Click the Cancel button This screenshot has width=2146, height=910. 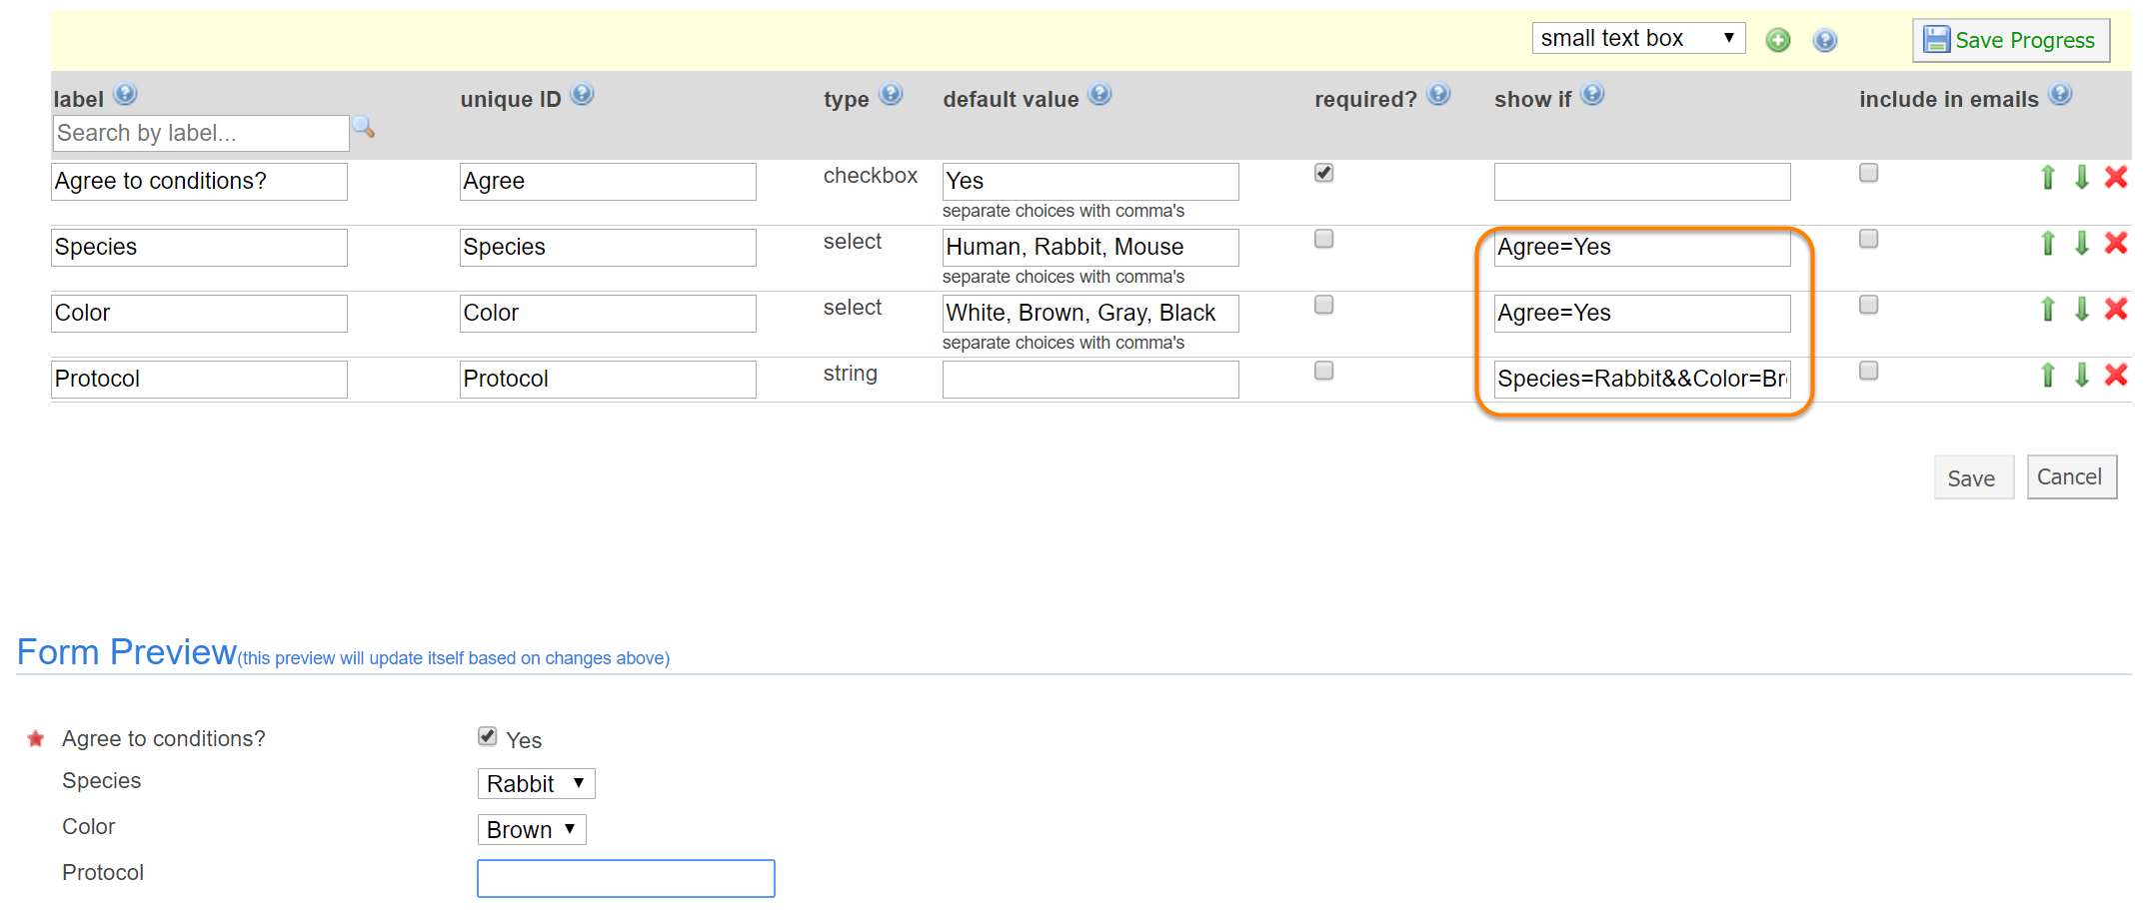pyautogui.click(x=2070, y=477)
